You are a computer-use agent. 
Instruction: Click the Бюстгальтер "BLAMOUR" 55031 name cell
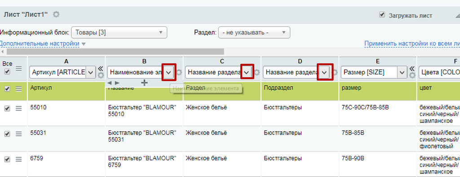coord(144,139)
